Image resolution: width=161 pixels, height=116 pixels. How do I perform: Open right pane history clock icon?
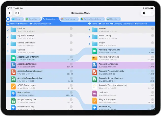coord(89,24)
